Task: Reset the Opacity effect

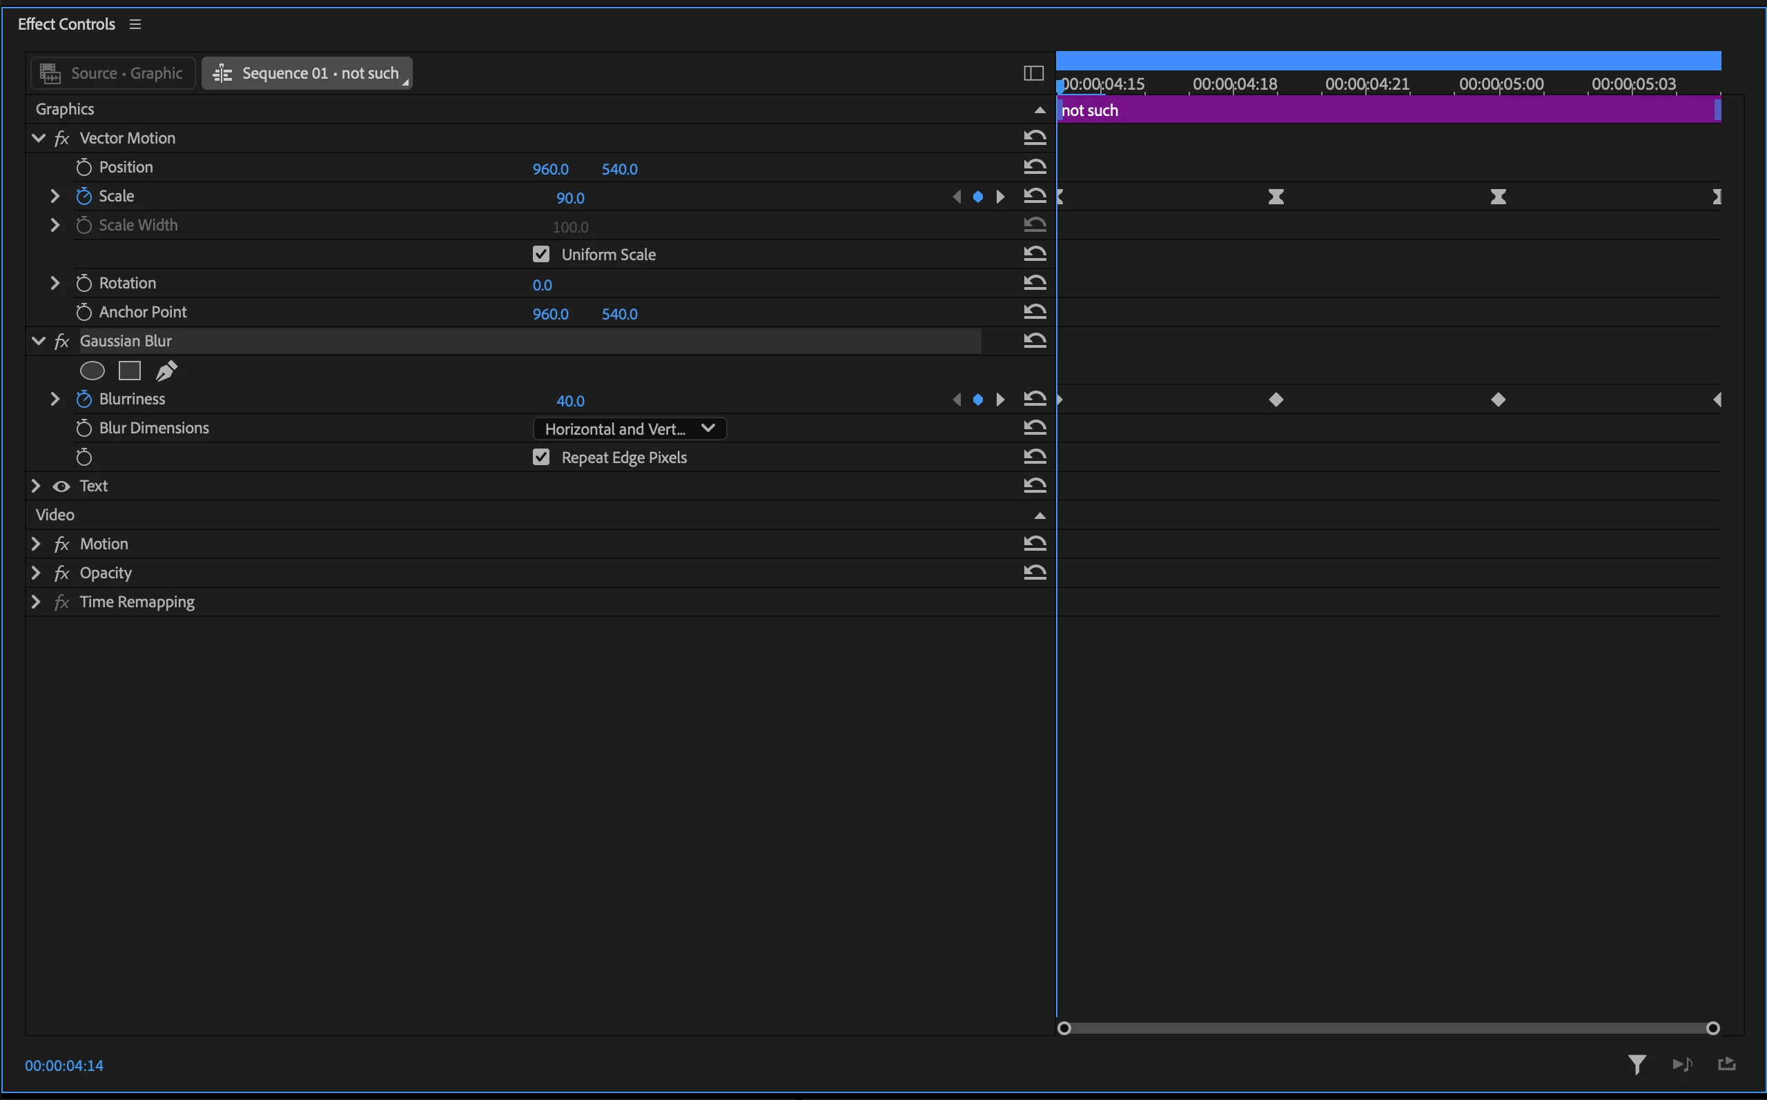Action: [1035, 572]
